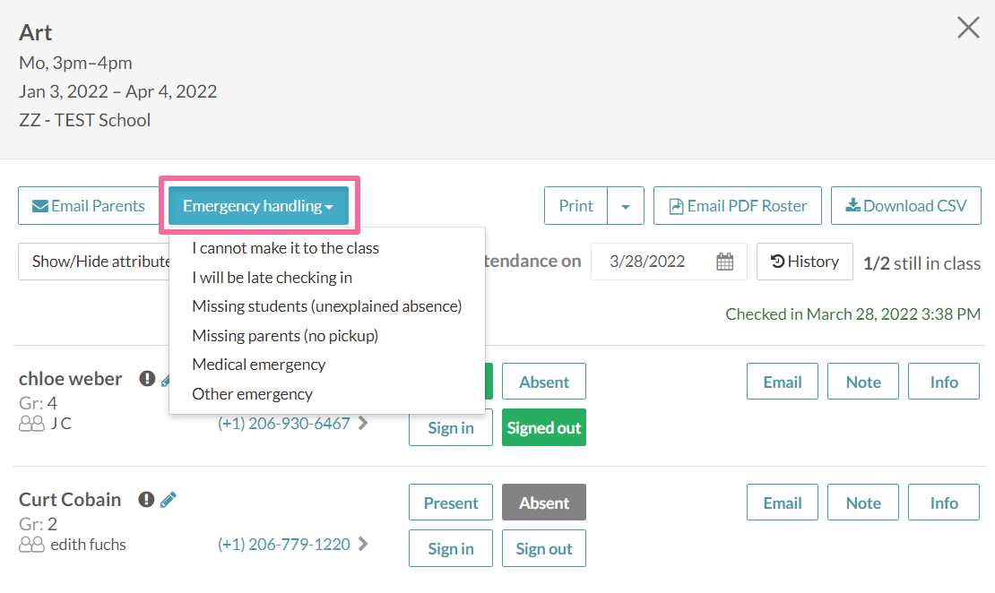Collapse the Emergency handling dropdown
The width and height of the screenshot is (995, 593).
[258, 206]
